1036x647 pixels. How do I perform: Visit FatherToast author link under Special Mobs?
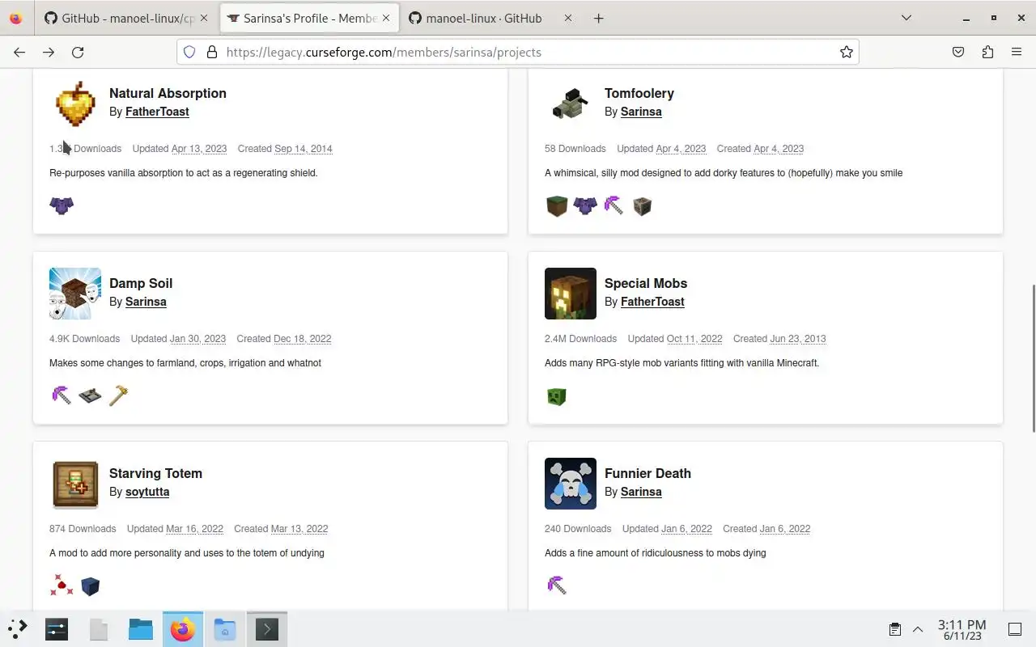[x=652, y=302]
